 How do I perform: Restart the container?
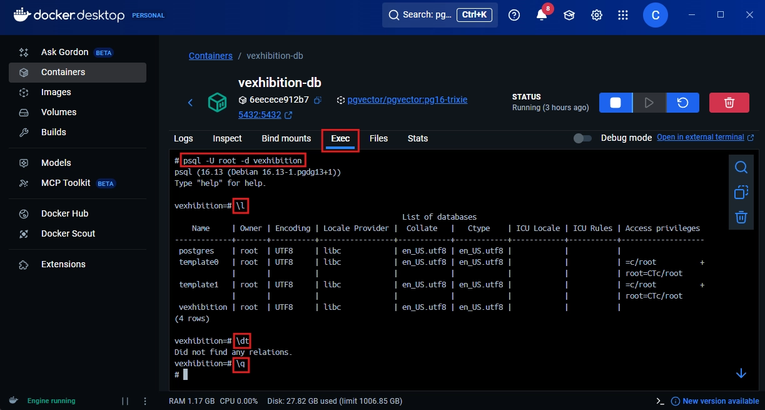(683, 103)
